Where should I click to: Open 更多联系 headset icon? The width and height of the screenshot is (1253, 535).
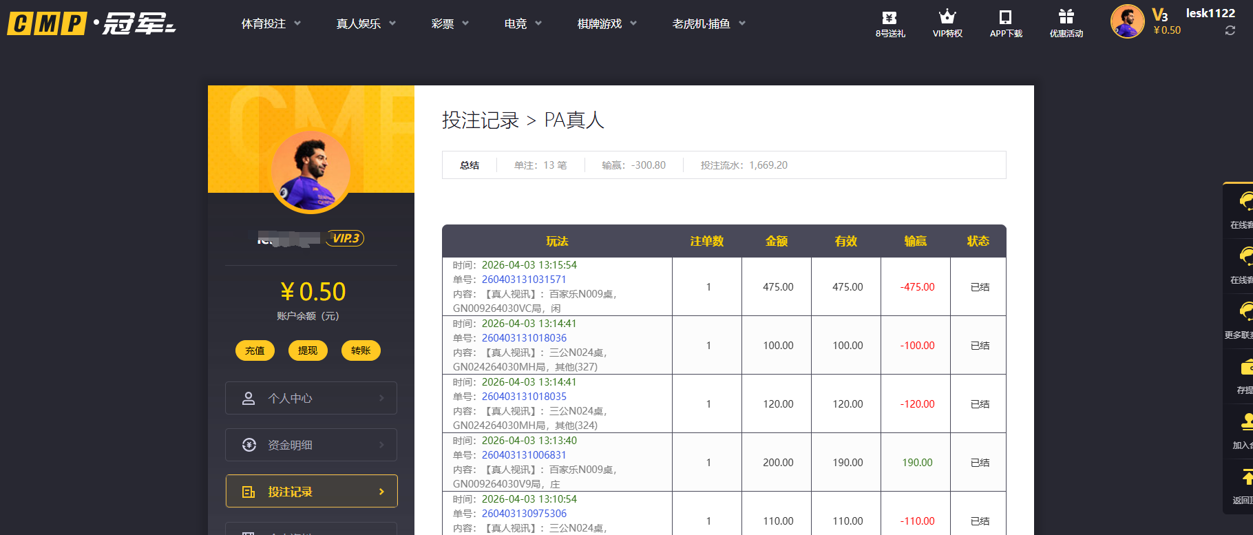click(1246, 311)
